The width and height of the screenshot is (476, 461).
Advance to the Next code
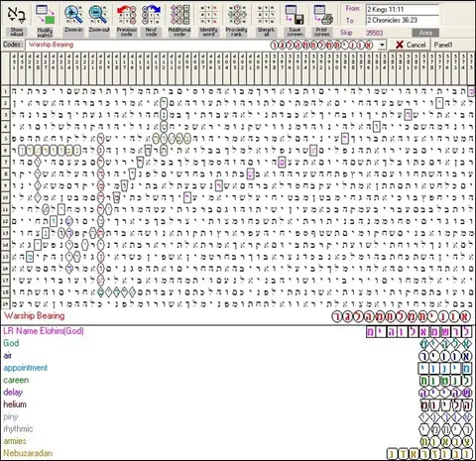(x=151, y=15)
